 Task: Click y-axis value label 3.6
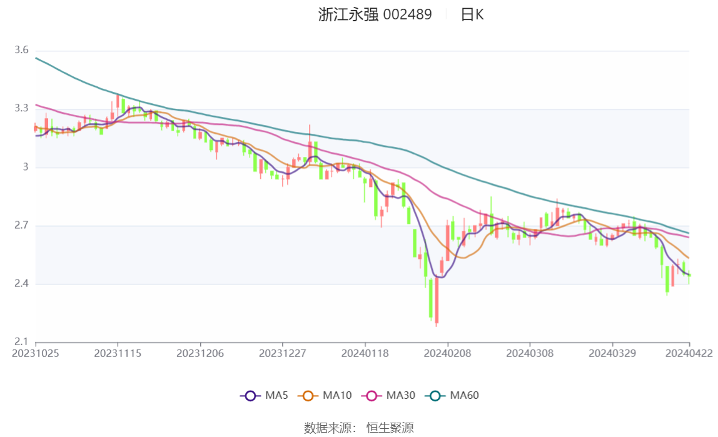(21, 50)
